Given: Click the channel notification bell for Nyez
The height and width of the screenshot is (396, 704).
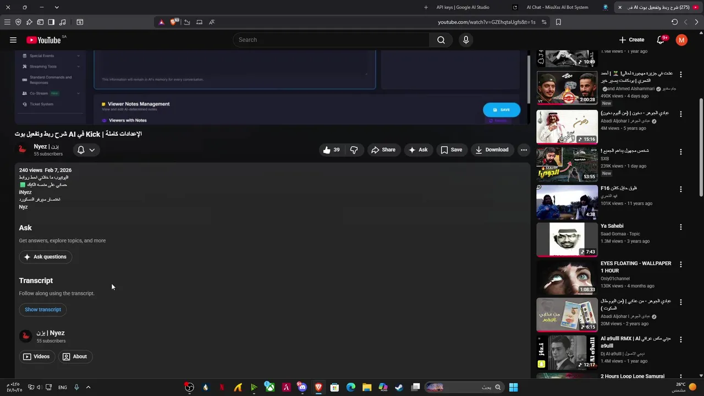Looking at the screenshot, I should pos(81,150).
